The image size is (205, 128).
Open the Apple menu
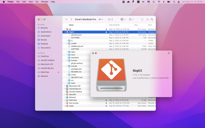(4, 2)
